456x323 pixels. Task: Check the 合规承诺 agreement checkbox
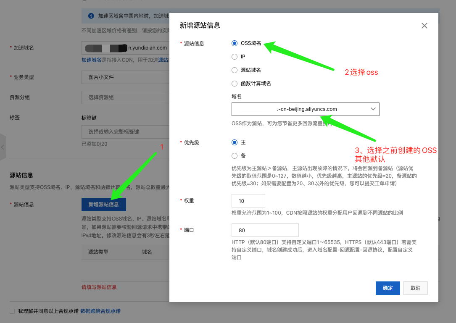click(x=12, y=311)
